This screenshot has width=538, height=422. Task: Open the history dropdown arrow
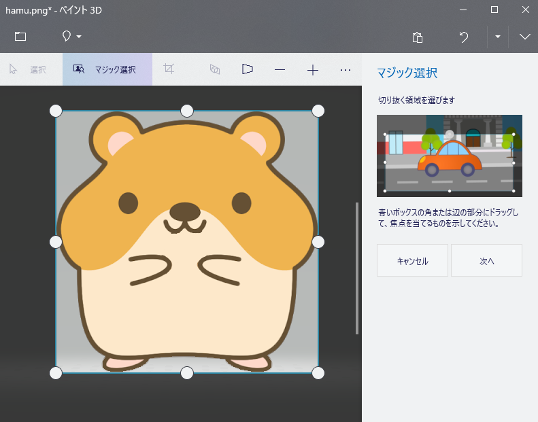coord(497,37)
